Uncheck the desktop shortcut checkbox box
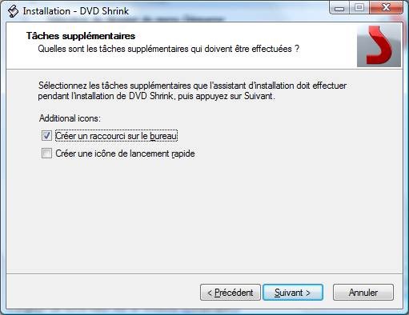This screenshot has height=315, width=409. [46, 136]
